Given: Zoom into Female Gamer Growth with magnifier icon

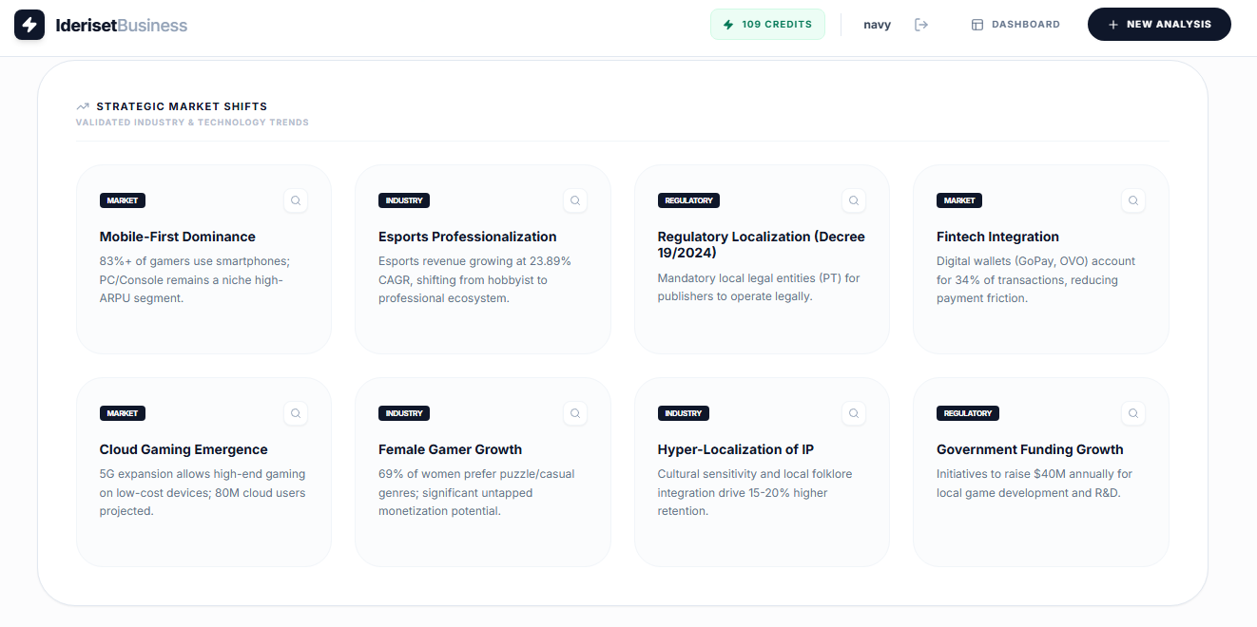Looking at the screenshot, I should point(575,413).
